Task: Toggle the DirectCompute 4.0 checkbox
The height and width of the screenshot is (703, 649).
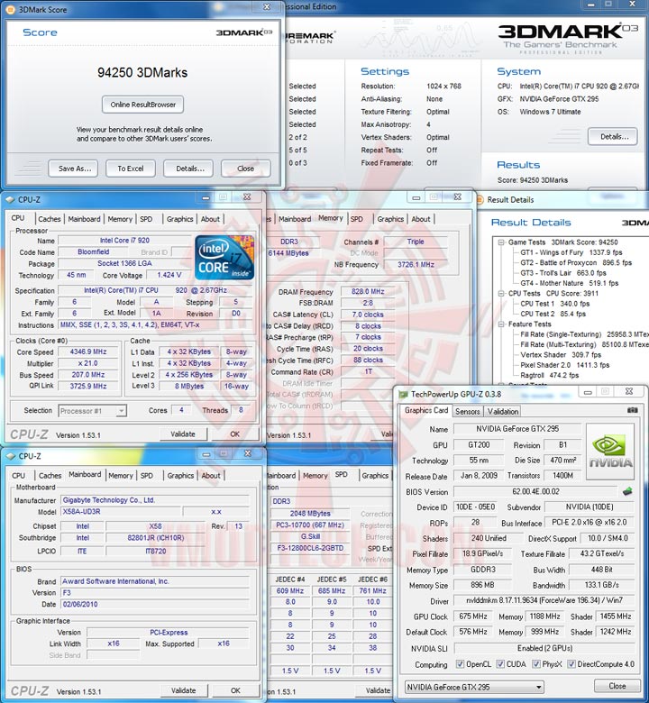Action: 571,664
